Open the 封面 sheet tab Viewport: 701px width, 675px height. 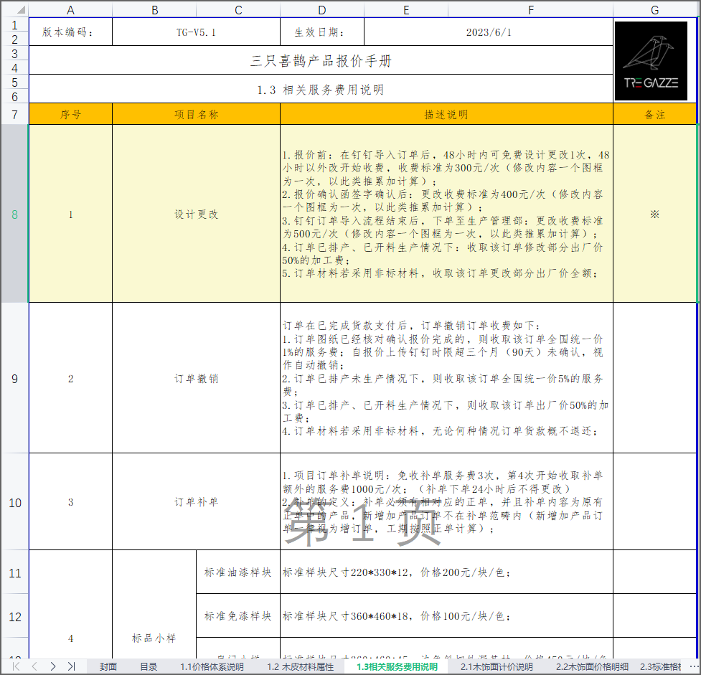[108, 666]
